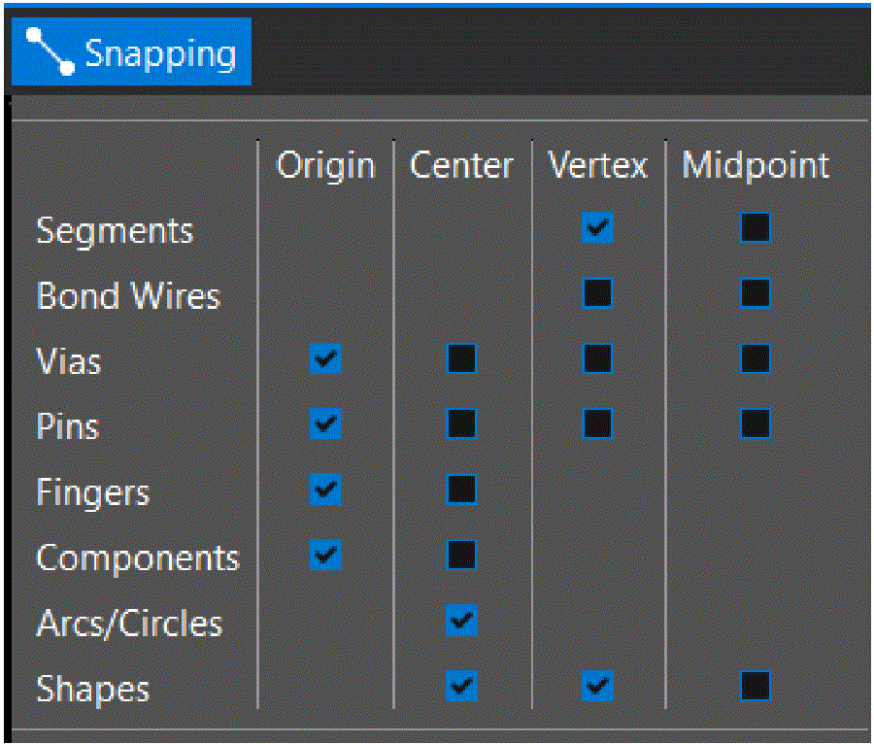Screen dimensions: 874x744
Task: Enable Bond Wires Midpoint checkbox
Action: (755, 293)
